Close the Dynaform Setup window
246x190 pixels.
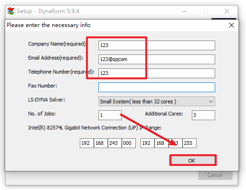click(227, 11)
